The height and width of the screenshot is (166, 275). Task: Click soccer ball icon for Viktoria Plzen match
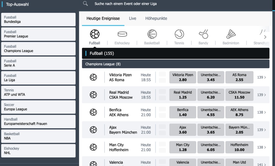(x=93, y=77)
